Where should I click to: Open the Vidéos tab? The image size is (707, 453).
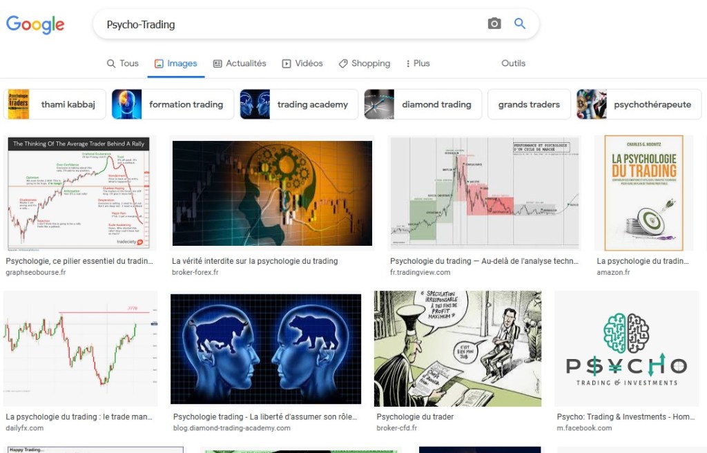tap(302, 63)
